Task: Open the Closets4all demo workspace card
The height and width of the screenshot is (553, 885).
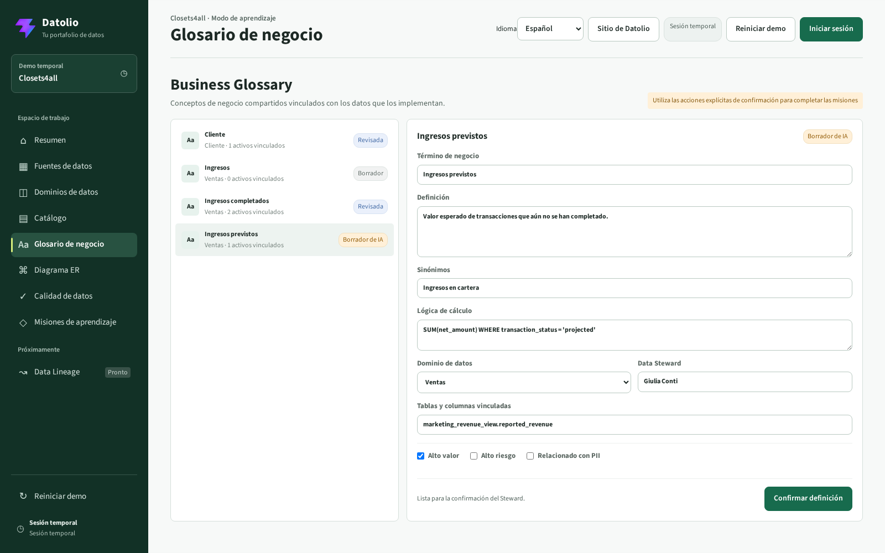Action: tap(74, 74)
